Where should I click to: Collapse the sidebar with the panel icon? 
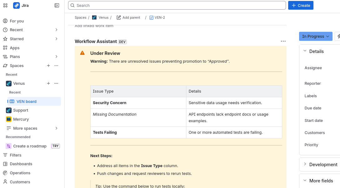(57, 5)
